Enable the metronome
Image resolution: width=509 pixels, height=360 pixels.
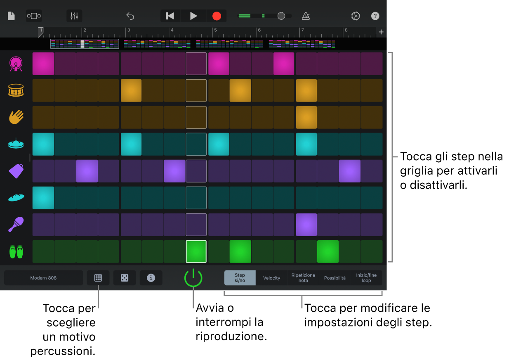305,16
